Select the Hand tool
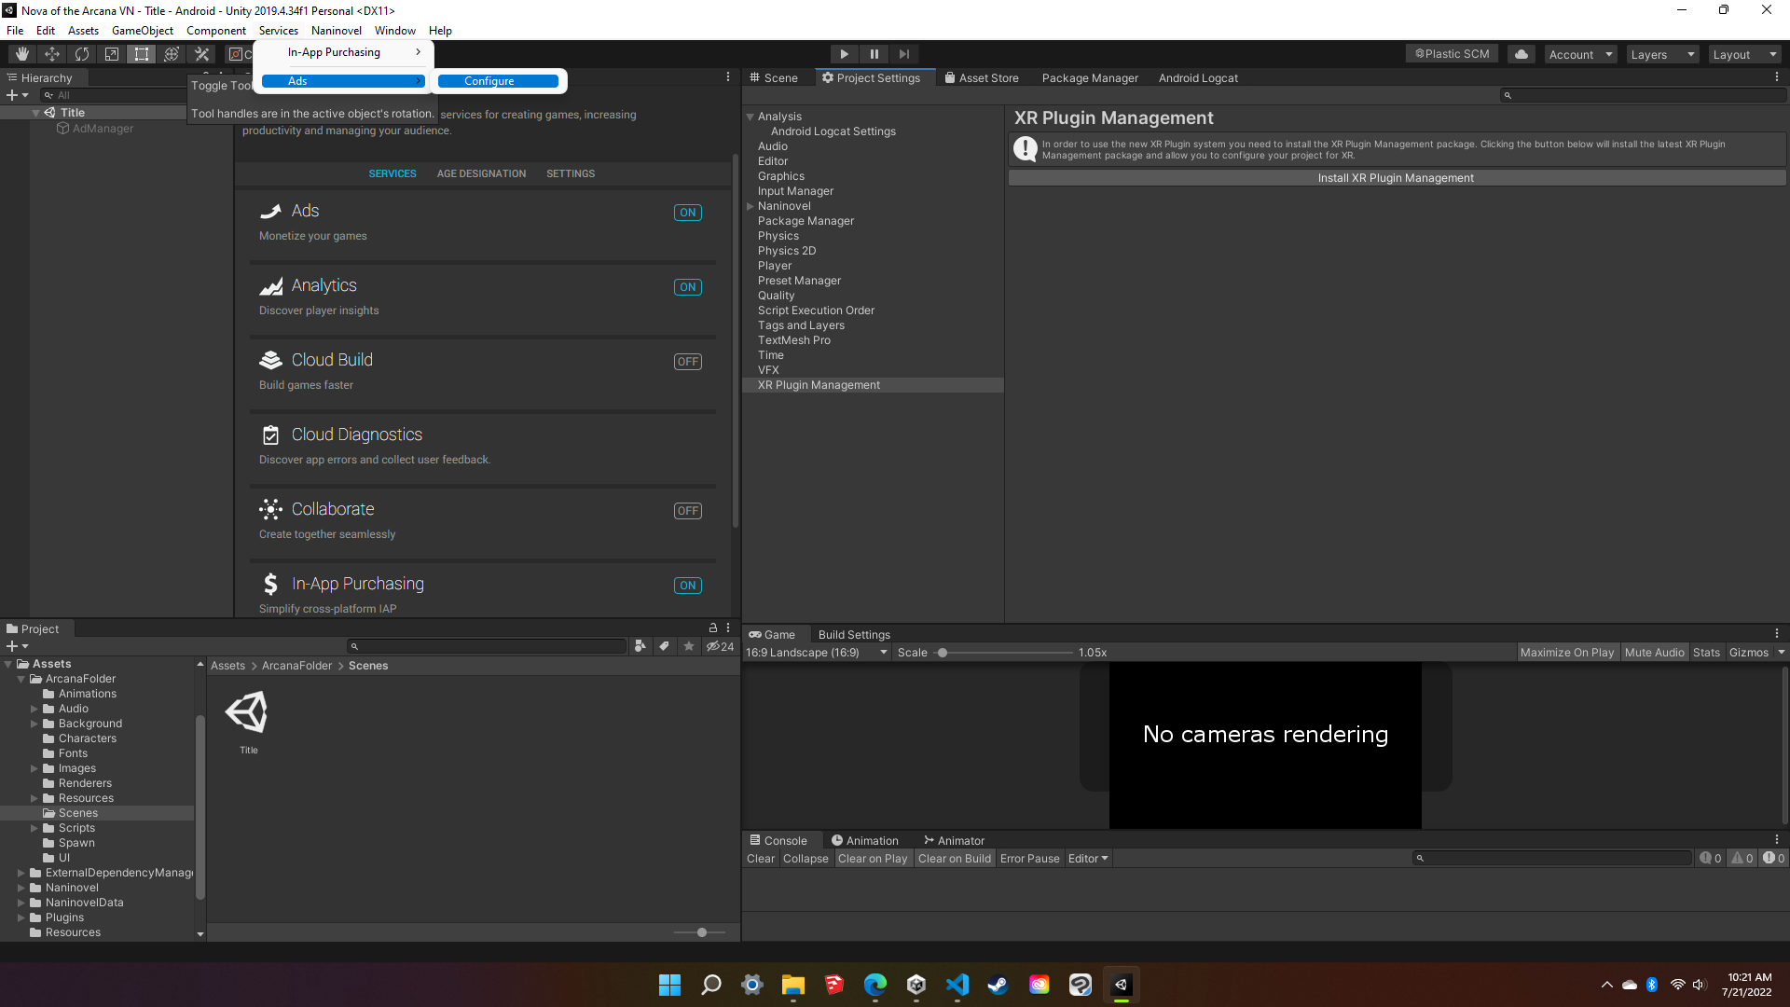Image resolution: width=1790 pixels, height=1007 pixels. point(22,54)
